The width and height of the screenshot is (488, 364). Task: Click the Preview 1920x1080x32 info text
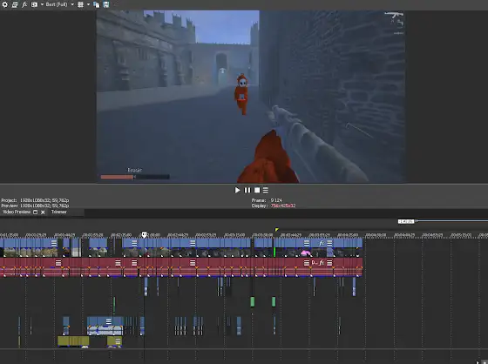(x=35, y=206)
